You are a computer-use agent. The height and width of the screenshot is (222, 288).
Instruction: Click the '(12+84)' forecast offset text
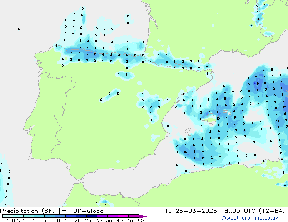pyautogui.click(x=272, y=211)
